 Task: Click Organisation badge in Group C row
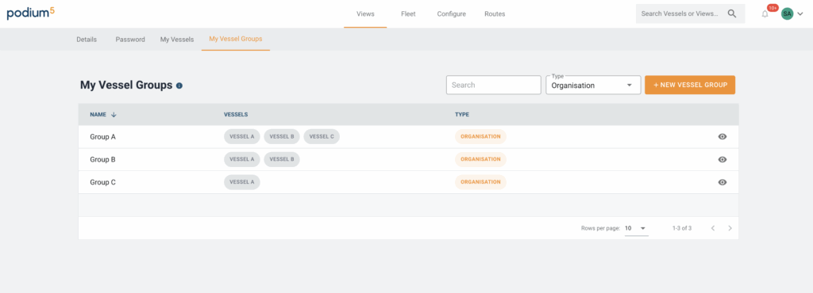(x=480, y=182)
